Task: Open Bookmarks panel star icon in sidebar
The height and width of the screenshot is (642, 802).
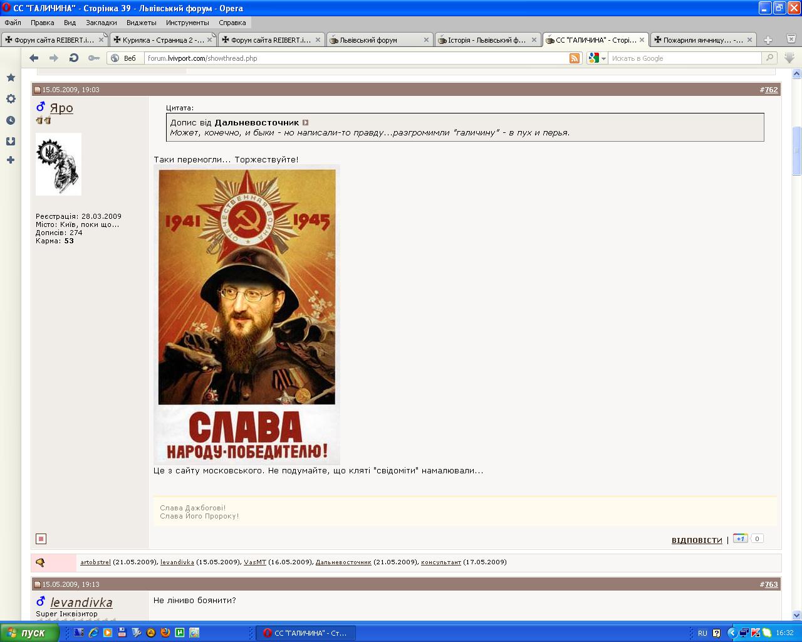Action: (x=11, y=78)
